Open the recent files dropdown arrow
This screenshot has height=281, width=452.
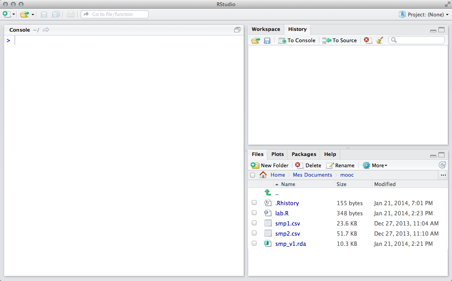[x=33, y=14]
